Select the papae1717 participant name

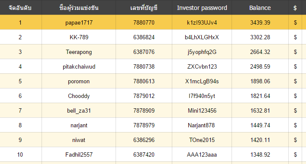[x=79, y=22]
